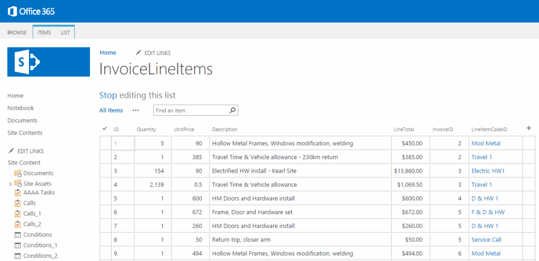This screenshot has height=261, width=539.
Task: Open the Mod Metal link in row 1
Action: pyautogui.click(x=486, y=143)
